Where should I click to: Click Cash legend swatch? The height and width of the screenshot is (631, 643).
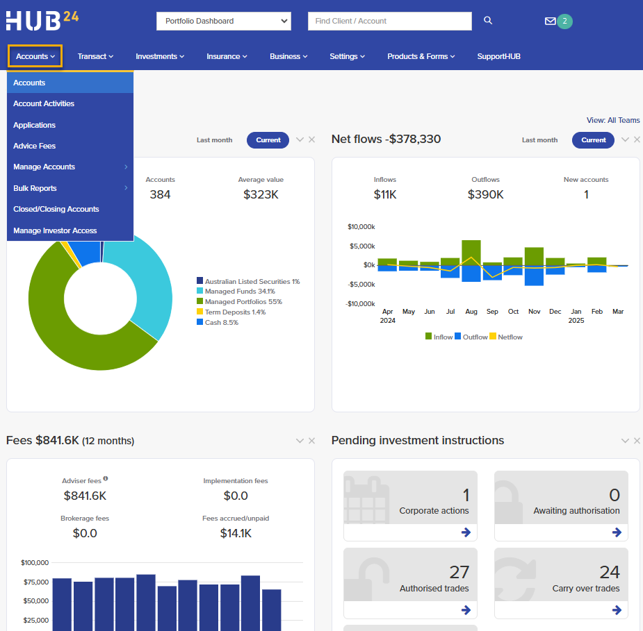click(x=200, y=322)
